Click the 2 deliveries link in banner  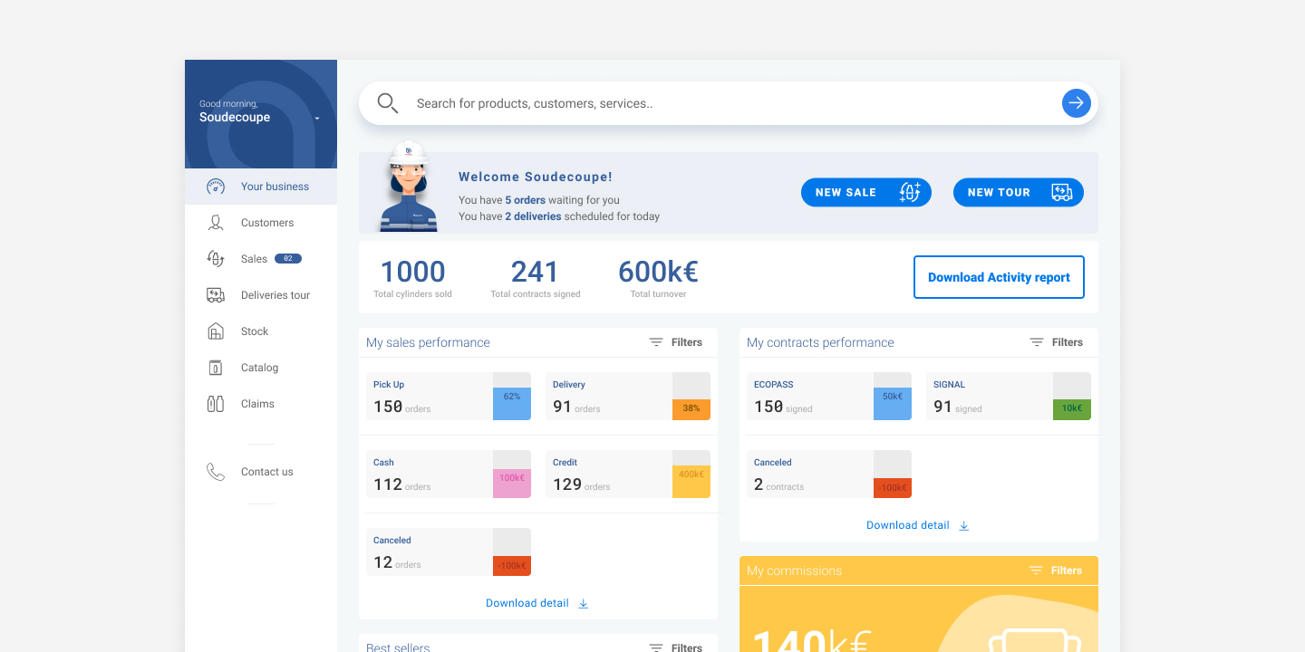(533, 216)
